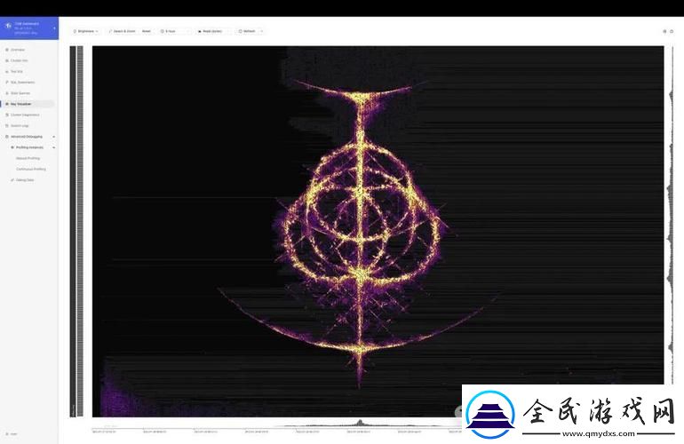This screenshot has height=444, width=684.
Task: Open the auto-refresh interval arrow beside Refresh
Action: click(x=261, y=31)
